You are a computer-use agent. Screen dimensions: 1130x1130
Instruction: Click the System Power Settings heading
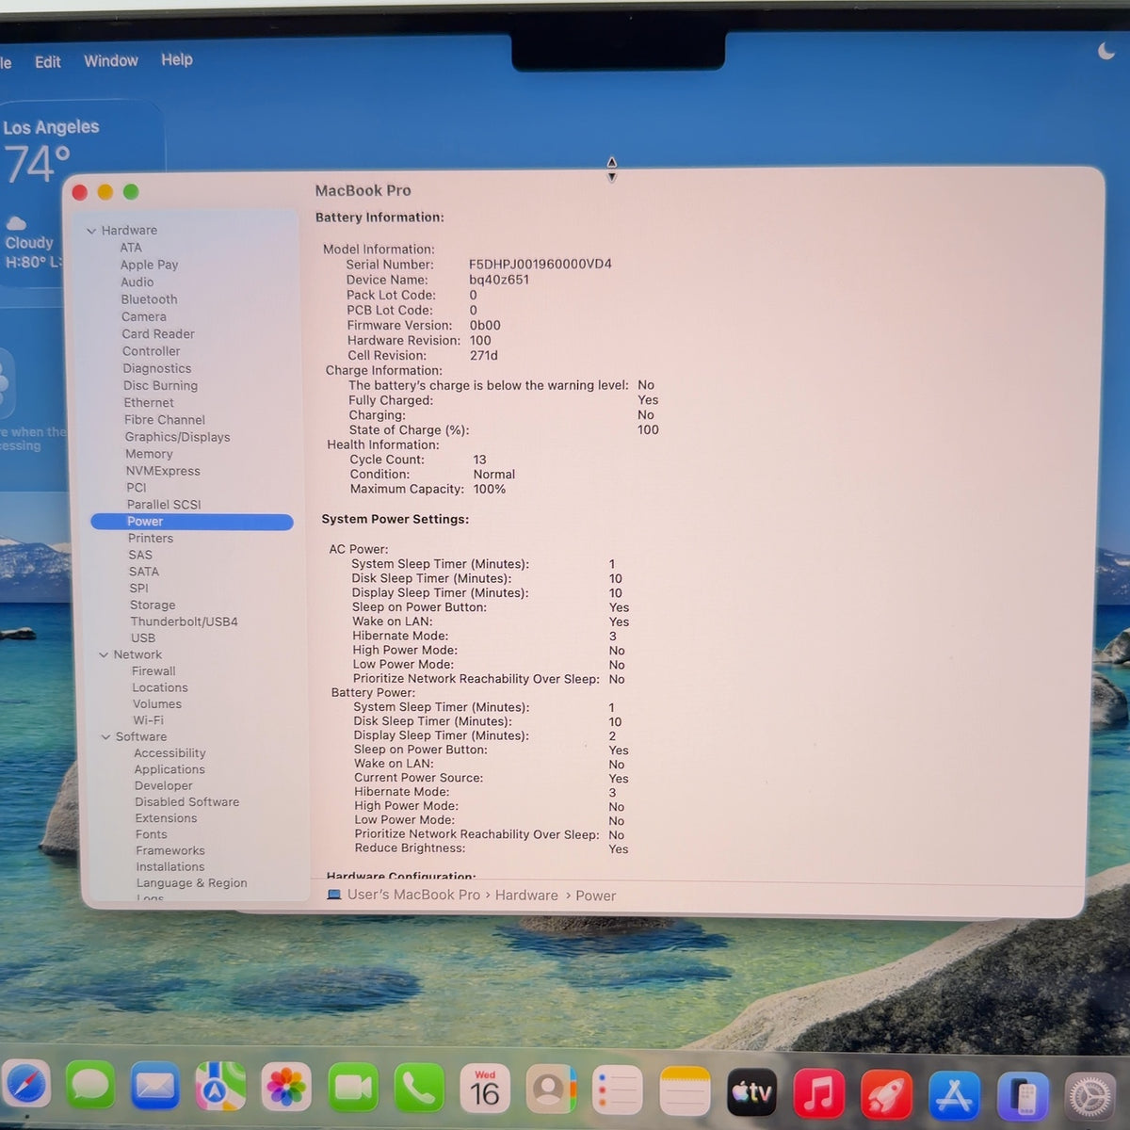(x=395, y=520)
